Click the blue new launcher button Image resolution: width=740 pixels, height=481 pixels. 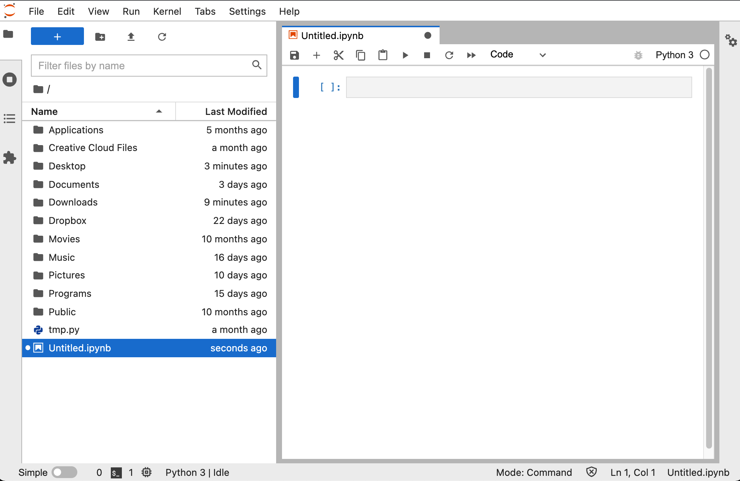click(57, 36)
